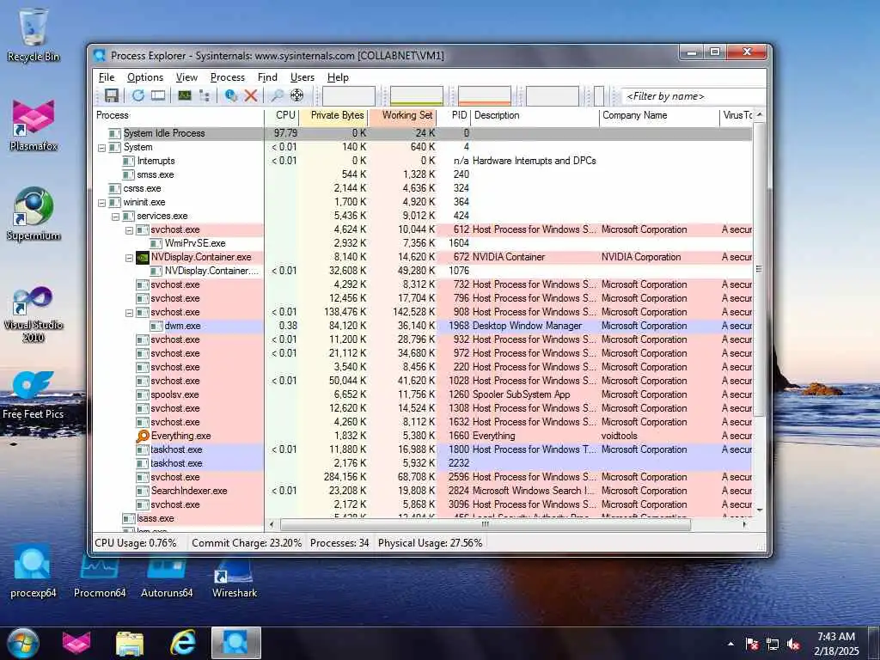Select the SearchIndexer.exe process
This screenshot has height=660, width=880.
(422, 491)
